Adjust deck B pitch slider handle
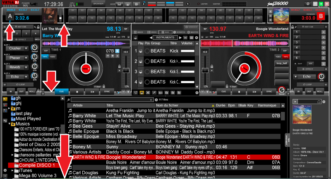The height and width of the screenshot is (179, 331). (205, 70)
